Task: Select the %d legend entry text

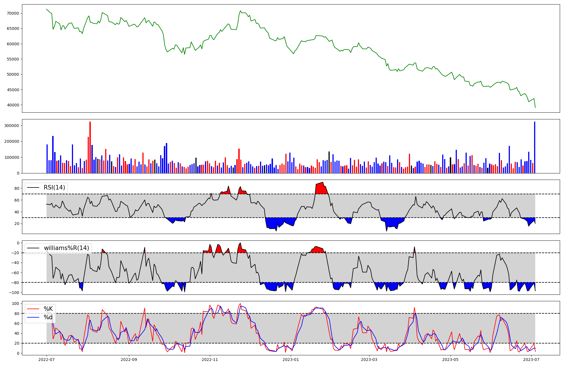Action: pos(48,317)
